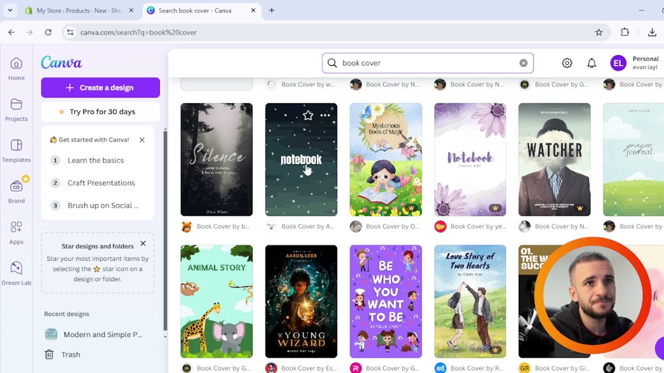Open Love Story of Two Hearts template

pyautogui.click(x=470, y=302)
